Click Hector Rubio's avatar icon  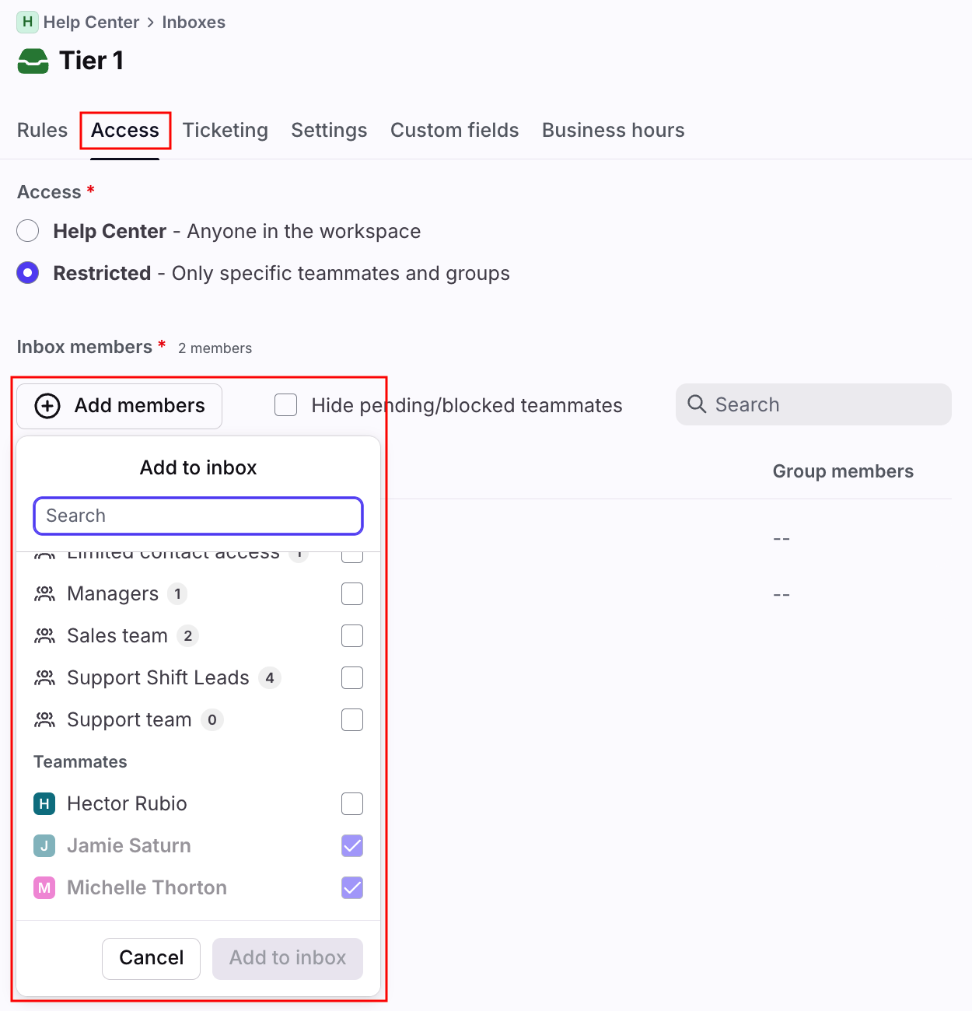coord(44,804)
